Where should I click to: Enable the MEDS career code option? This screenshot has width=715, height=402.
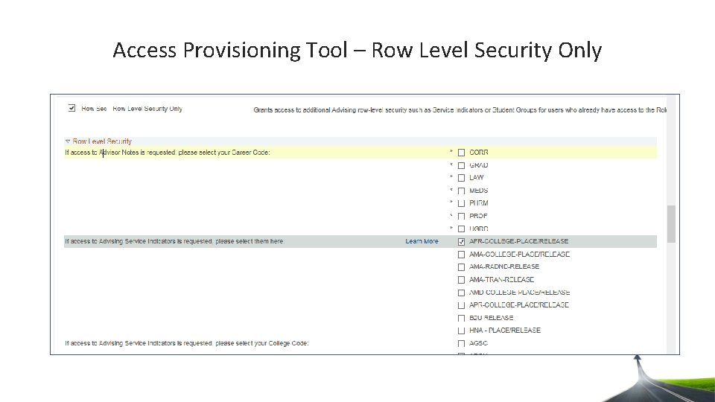coord(462,191)
